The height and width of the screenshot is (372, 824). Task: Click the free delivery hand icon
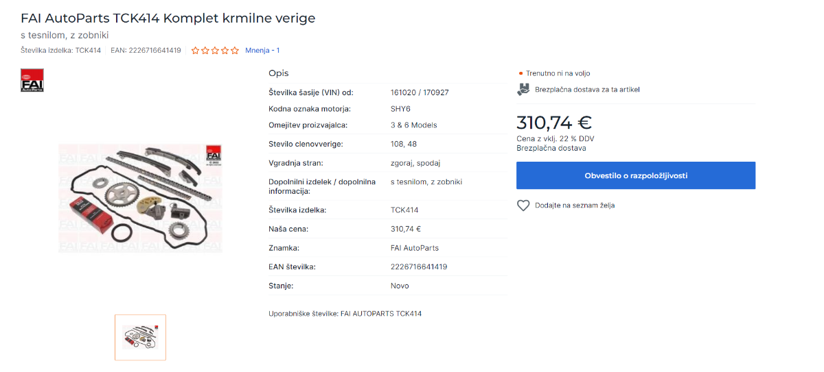click(x=523, y=89)
